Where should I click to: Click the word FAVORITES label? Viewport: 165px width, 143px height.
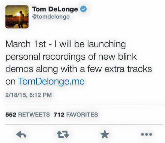(82, 114)
